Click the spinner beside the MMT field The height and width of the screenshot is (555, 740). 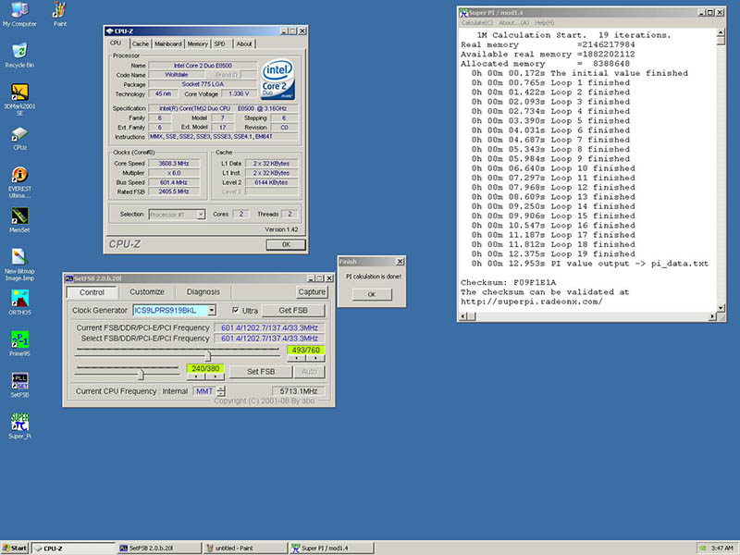pyautogui.click(x=221, y=391)
